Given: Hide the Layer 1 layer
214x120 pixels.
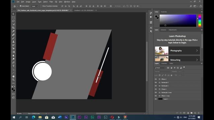Looking at the screenshot, I should [156, 99].
